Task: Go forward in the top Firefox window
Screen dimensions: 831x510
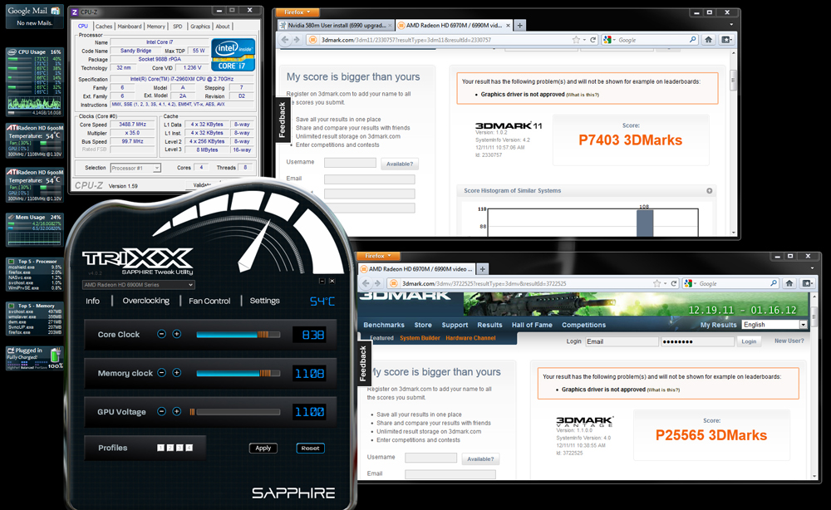Action: (x=297, y=40)
